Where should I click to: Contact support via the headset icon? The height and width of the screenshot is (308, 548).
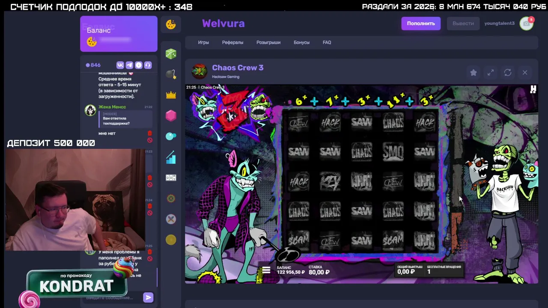[x=148, y=65]
